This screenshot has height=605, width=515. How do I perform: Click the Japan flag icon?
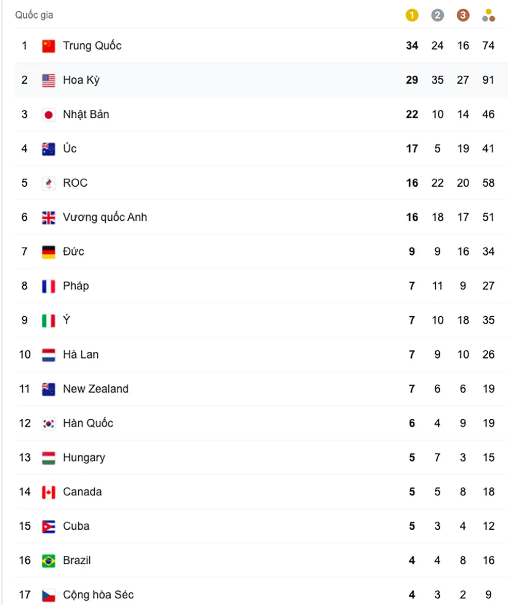point(48,115)
